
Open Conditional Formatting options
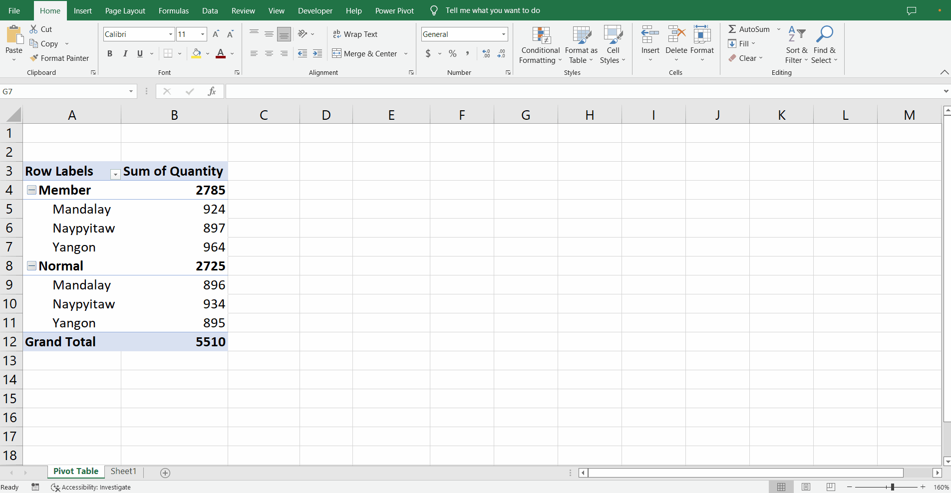click(x=540, y=44)
